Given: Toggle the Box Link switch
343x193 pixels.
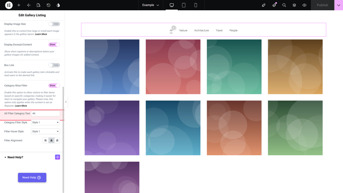Looking at the screenshot, I should click(x=54, y=65).
